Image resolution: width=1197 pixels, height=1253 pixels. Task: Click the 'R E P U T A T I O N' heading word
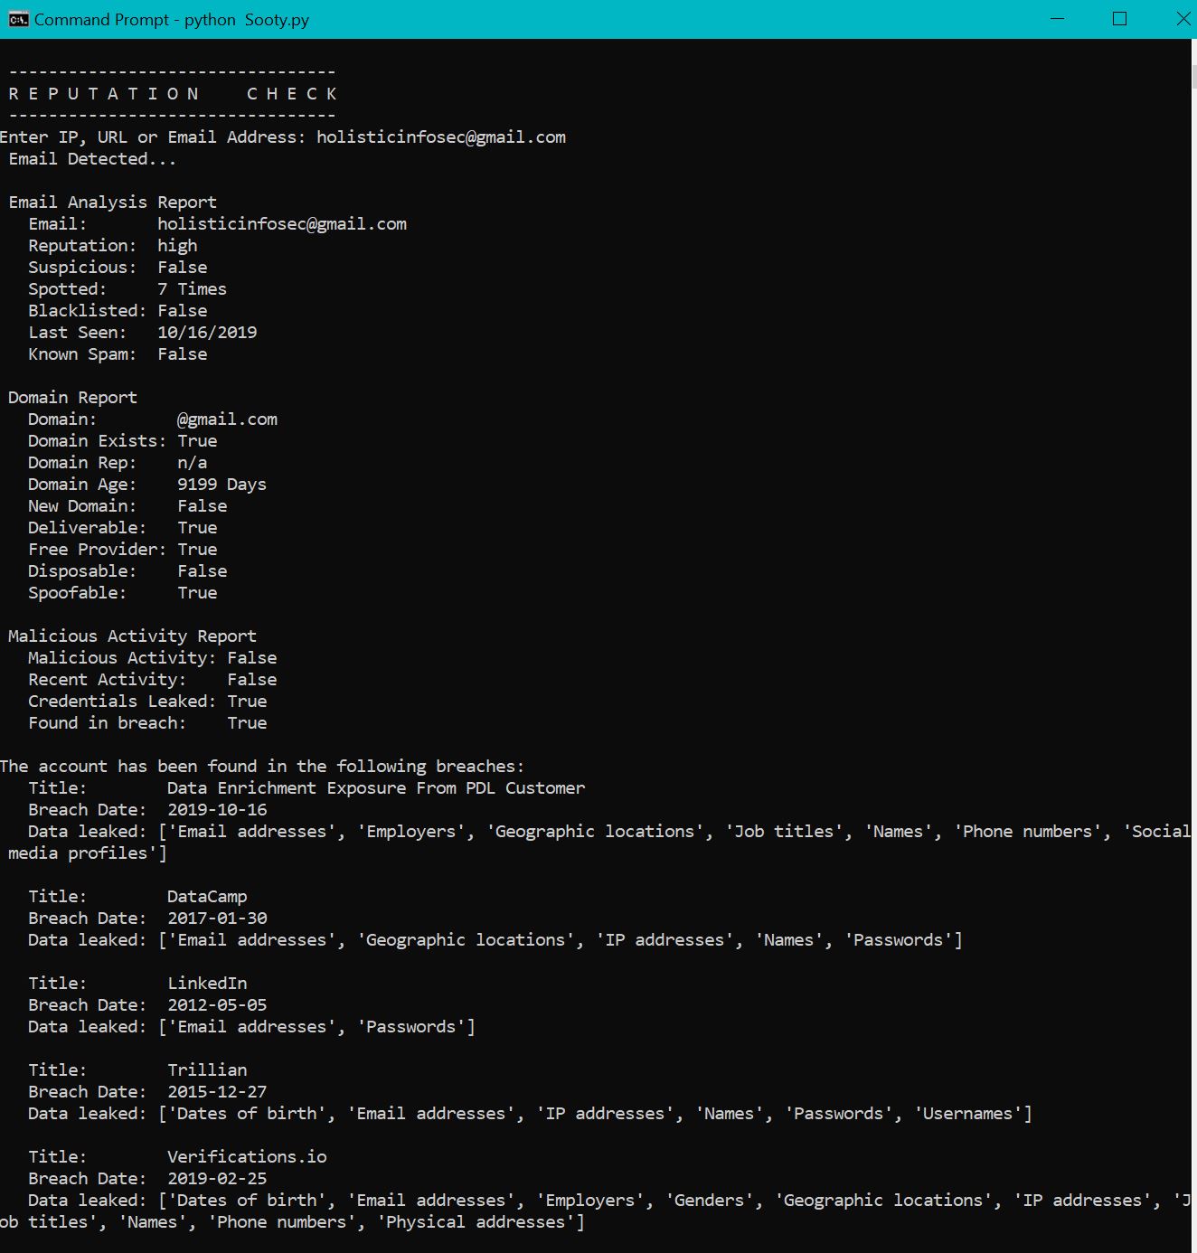tap(103, 94)
